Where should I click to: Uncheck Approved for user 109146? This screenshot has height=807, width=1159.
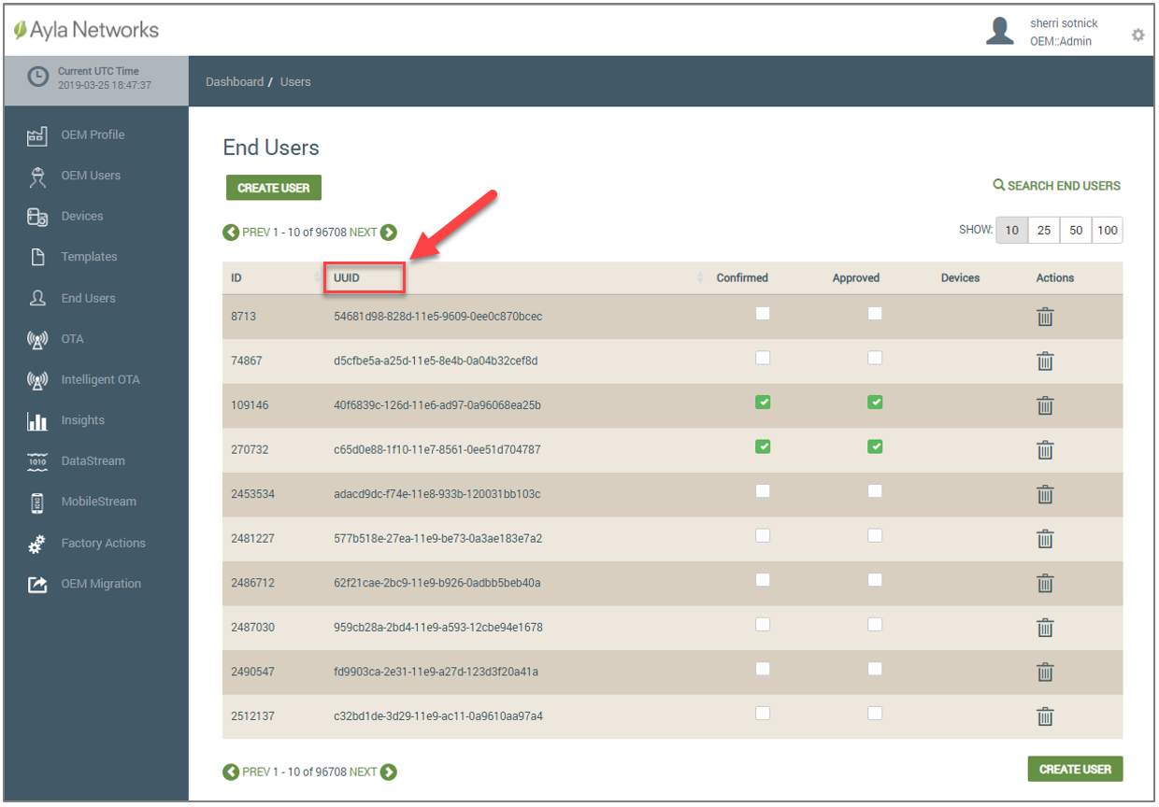(874, 403)
